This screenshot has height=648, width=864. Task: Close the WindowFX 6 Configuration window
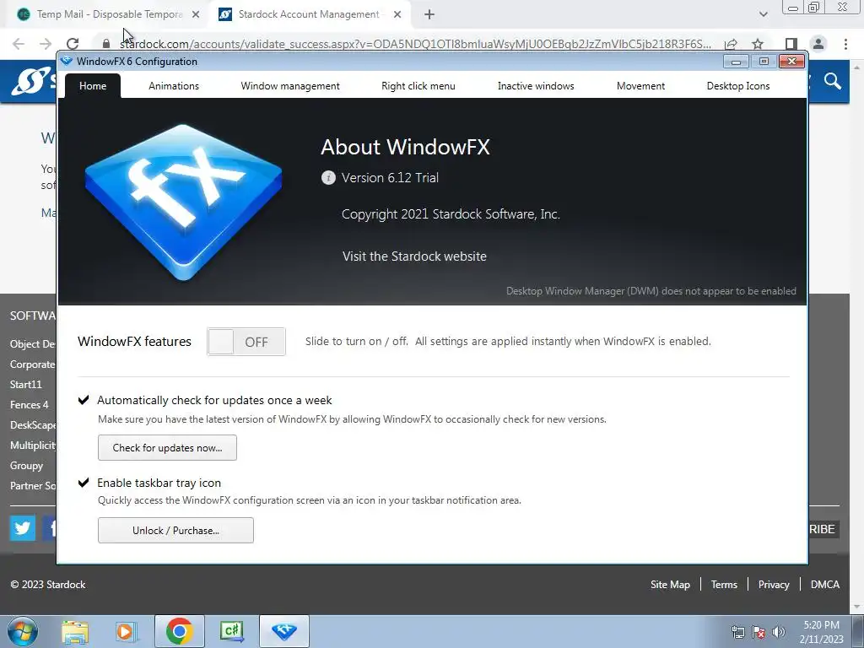[x=791, y=61]
